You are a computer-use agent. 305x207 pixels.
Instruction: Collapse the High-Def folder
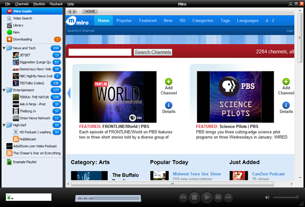click(4, 125)
